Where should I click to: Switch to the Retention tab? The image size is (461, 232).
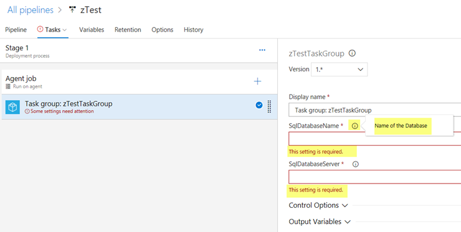coord(128,30)
